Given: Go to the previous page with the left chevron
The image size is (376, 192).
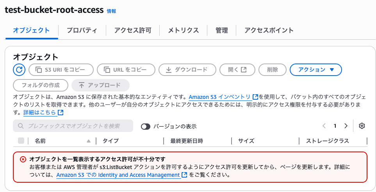Looking at the screenshot, I should pos(324,126).
